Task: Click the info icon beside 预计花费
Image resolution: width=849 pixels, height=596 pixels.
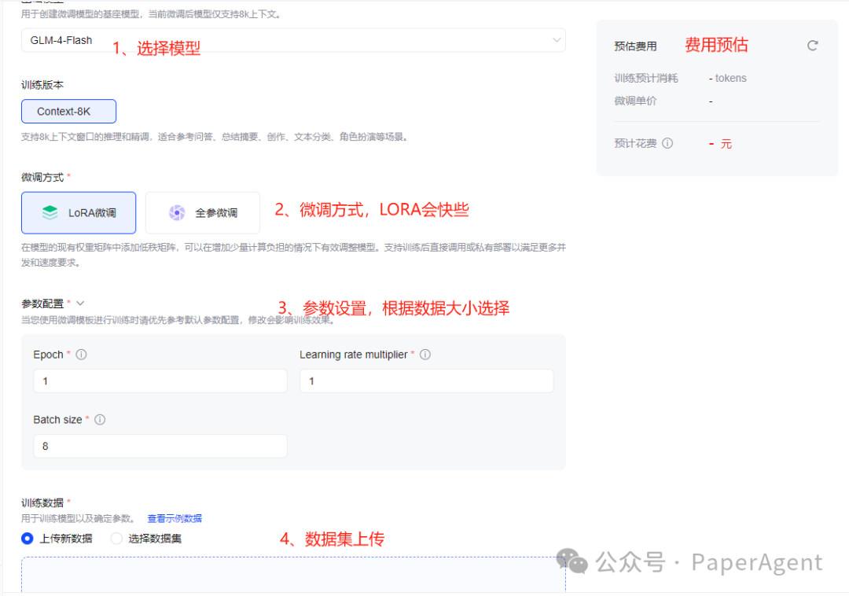Action: [x=667, y=143]
